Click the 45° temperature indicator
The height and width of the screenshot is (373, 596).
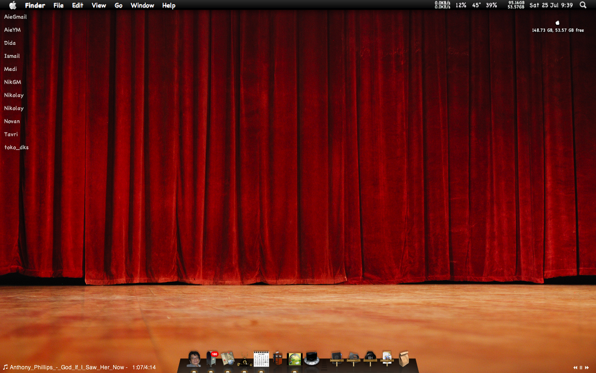[476, 5]
